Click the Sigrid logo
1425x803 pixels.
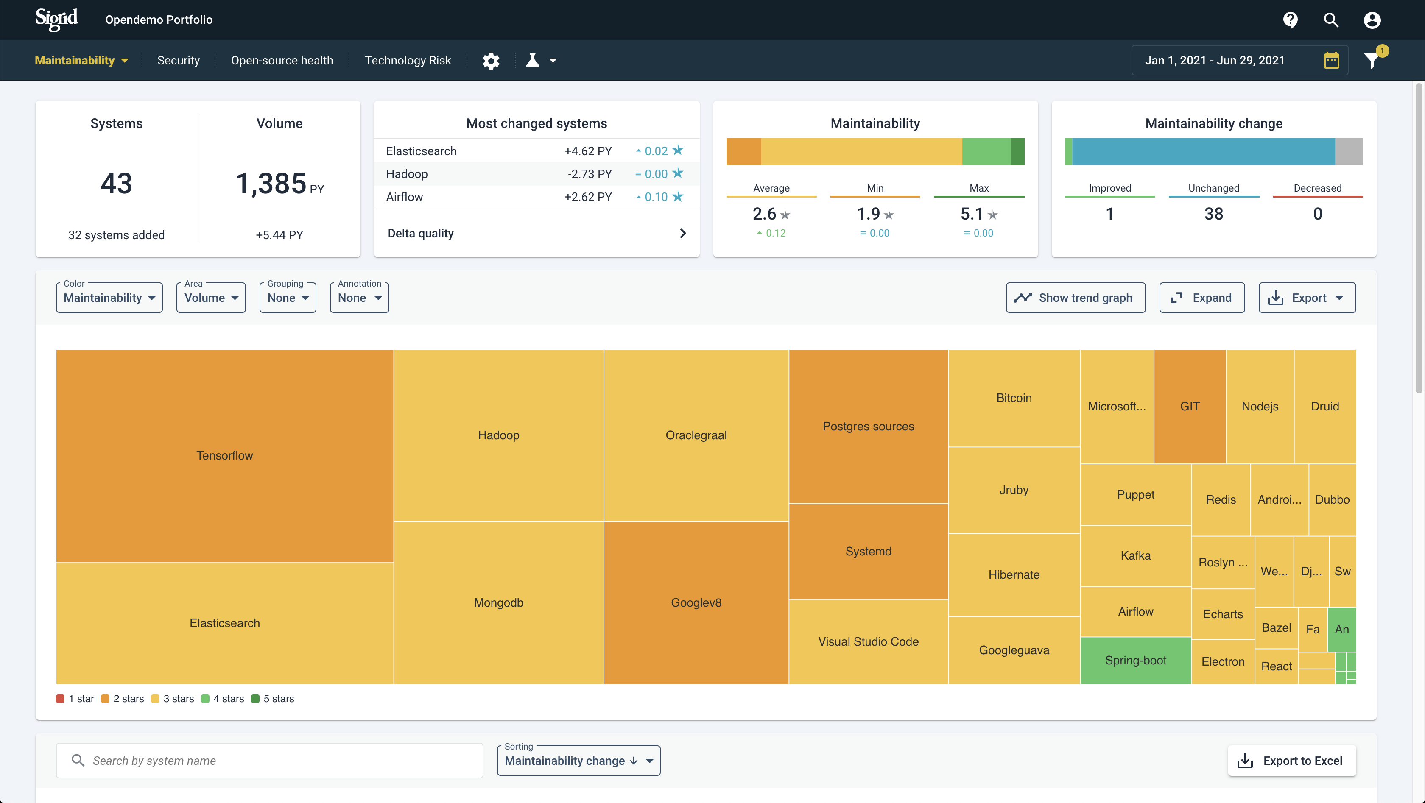(x=56, y=20)
